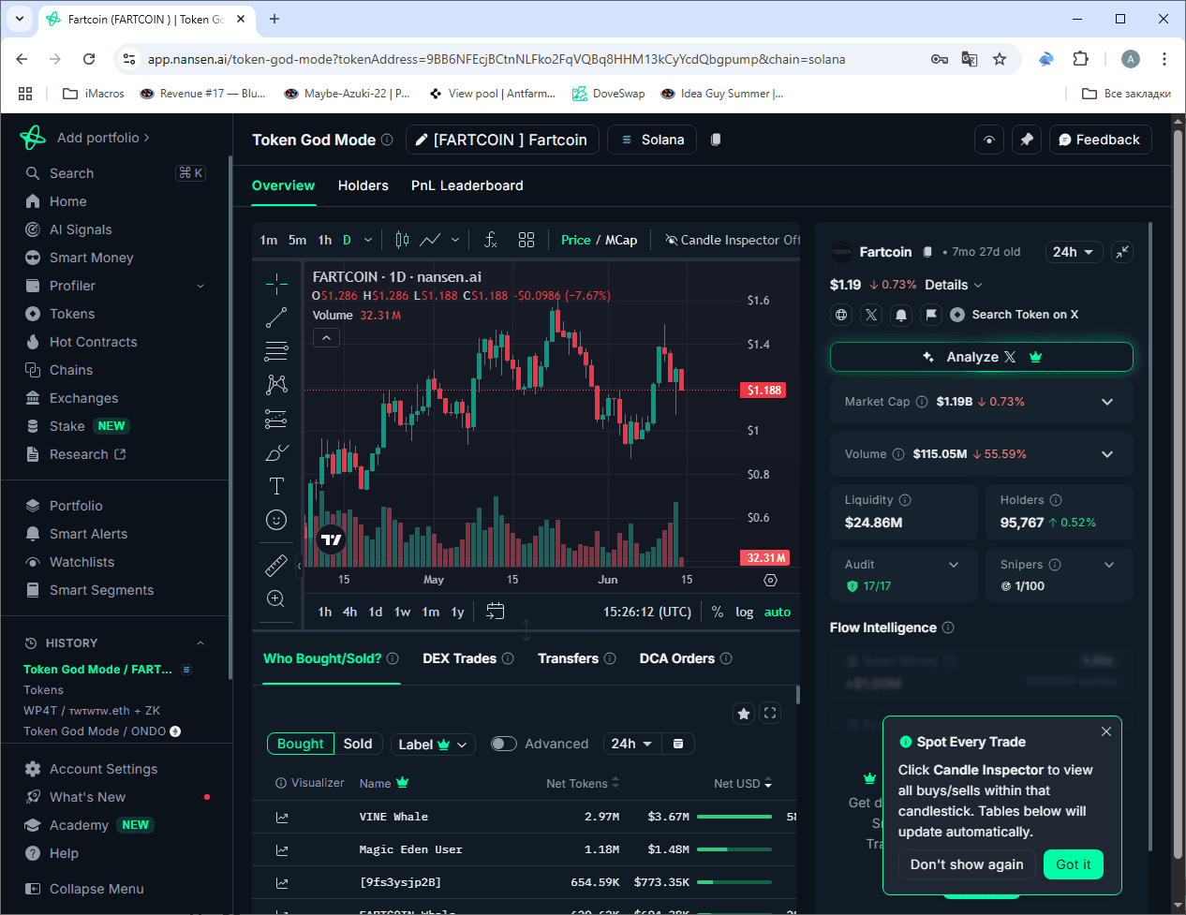Set an alert with the bell icon
Screen dimensions: 1186x915
(x=901, y=315)
